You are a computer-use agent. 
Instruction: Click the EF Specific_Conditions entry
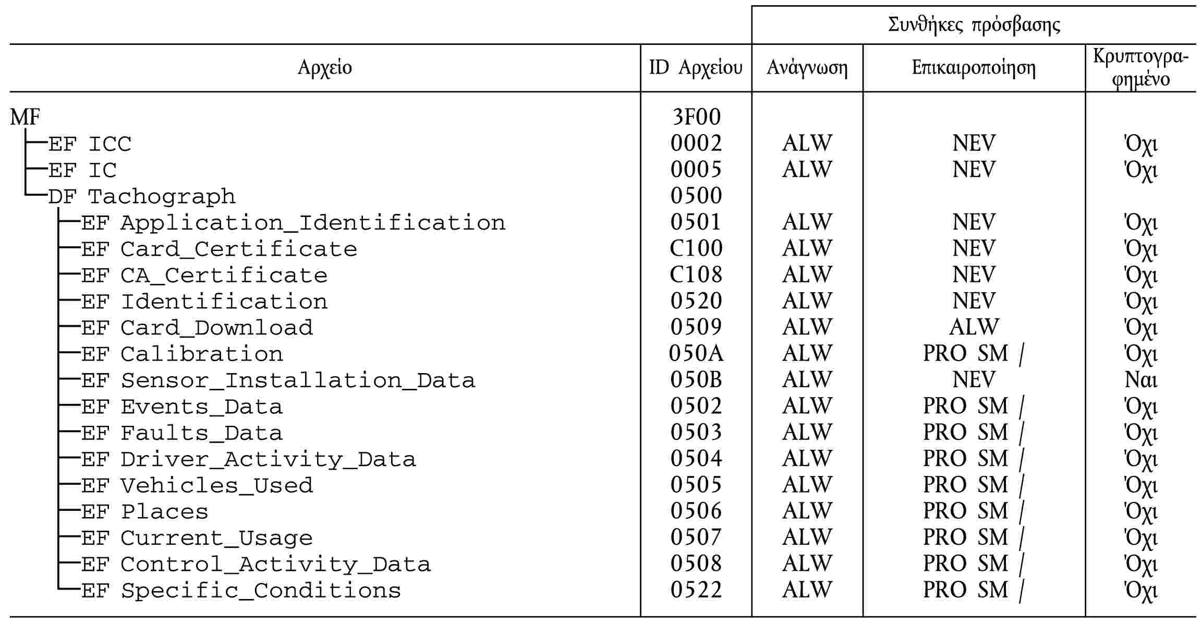pos(241,591)
